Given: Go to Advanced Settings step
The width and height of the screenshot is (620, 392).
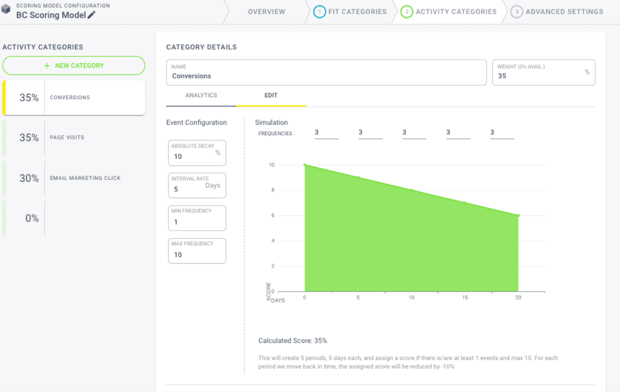Looking at the screenshot, I should pos(565,12).
